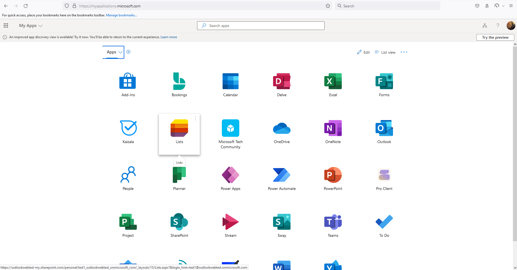The height and width of the screenshot is (270, 517).
Task: Click the Try the preview button
Action: (x=495, y=37)
